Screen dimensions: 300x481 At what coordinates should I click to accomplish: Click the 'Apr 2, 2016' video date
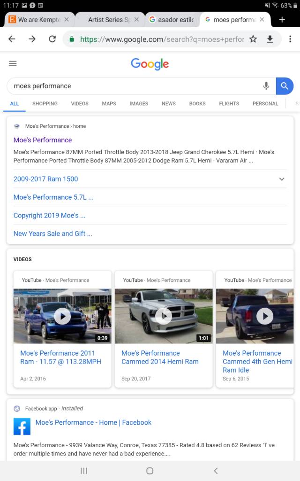click(33, 379)
